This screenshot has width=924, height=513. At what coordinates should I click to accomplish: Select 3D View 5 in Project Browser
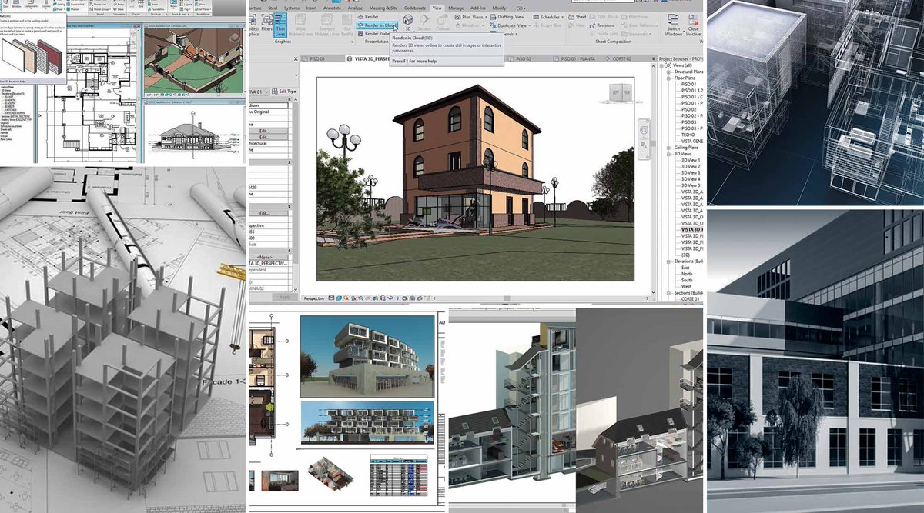click(x=689, y=185)
